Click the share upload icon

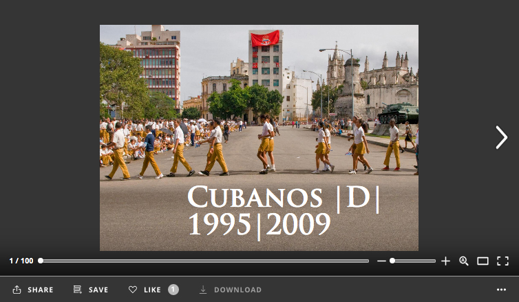[x=17, y=290]
